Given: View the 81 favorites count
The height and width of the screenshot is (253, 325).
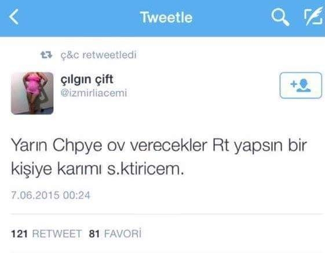Looking at the screenshot, I should pyautogui.click(x=94, y=234).
